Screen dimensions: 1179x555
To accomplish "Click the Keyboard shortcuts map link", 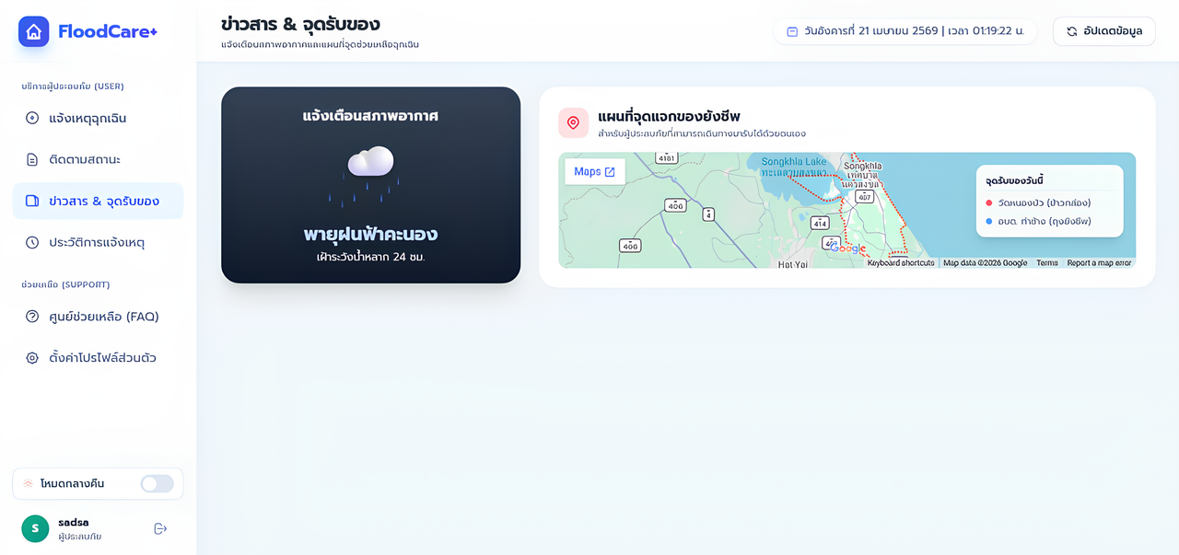I will 901,263.
